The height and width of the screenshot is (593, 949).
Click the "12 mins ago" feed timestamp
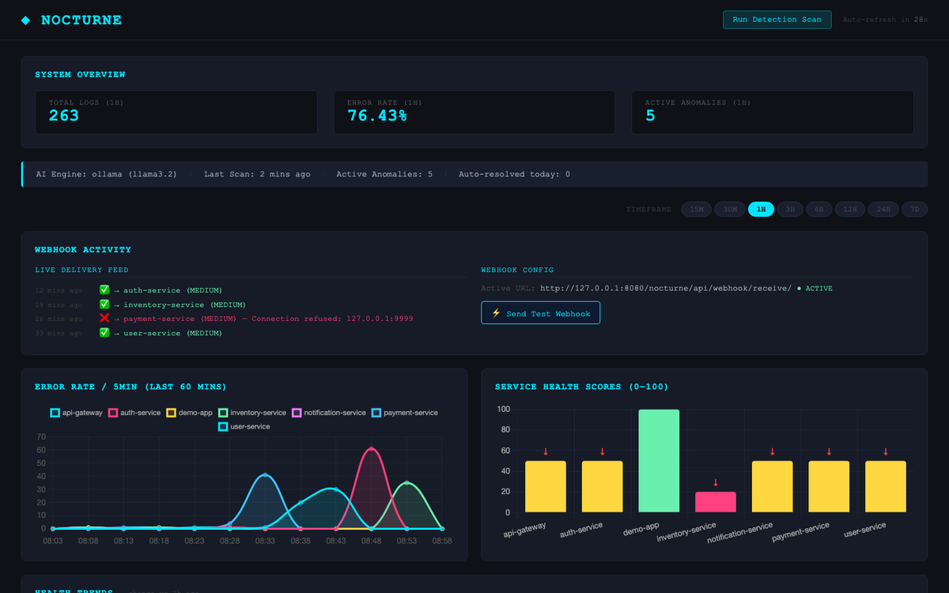pos(59,290)
